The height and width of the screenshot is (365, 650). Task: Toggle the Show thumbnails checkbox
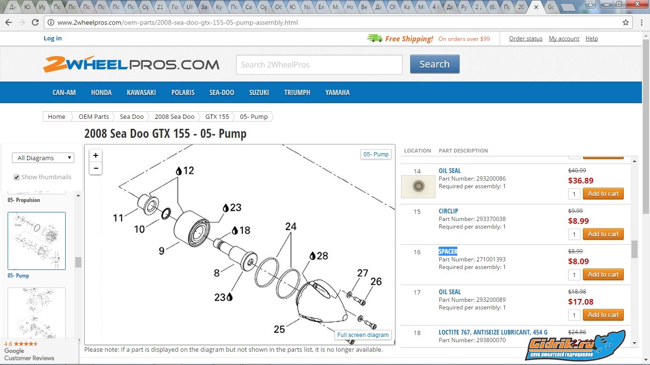(17, 177)
